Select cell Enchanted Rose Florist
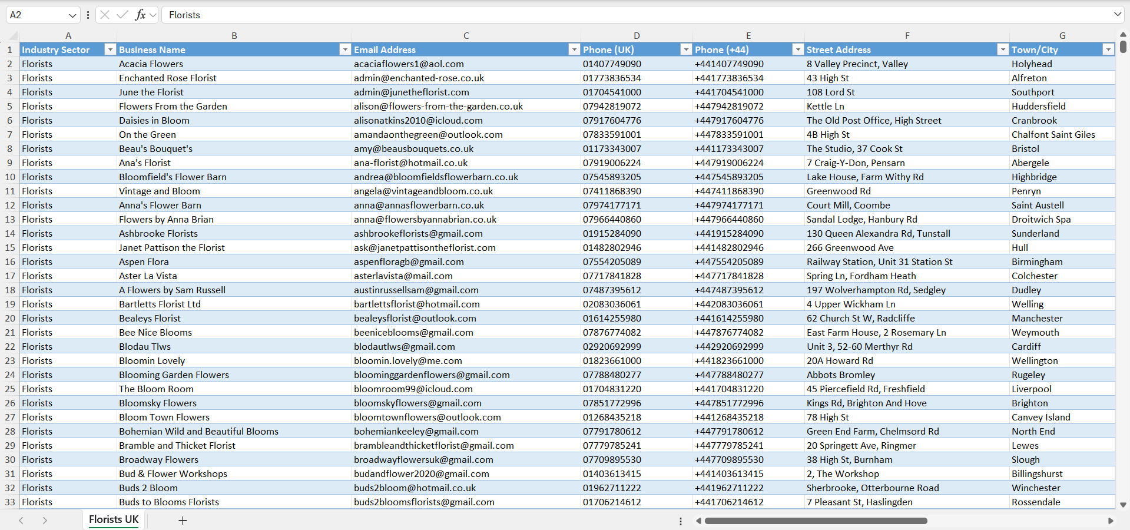The image size is (1130, 530). coord(234,78)
